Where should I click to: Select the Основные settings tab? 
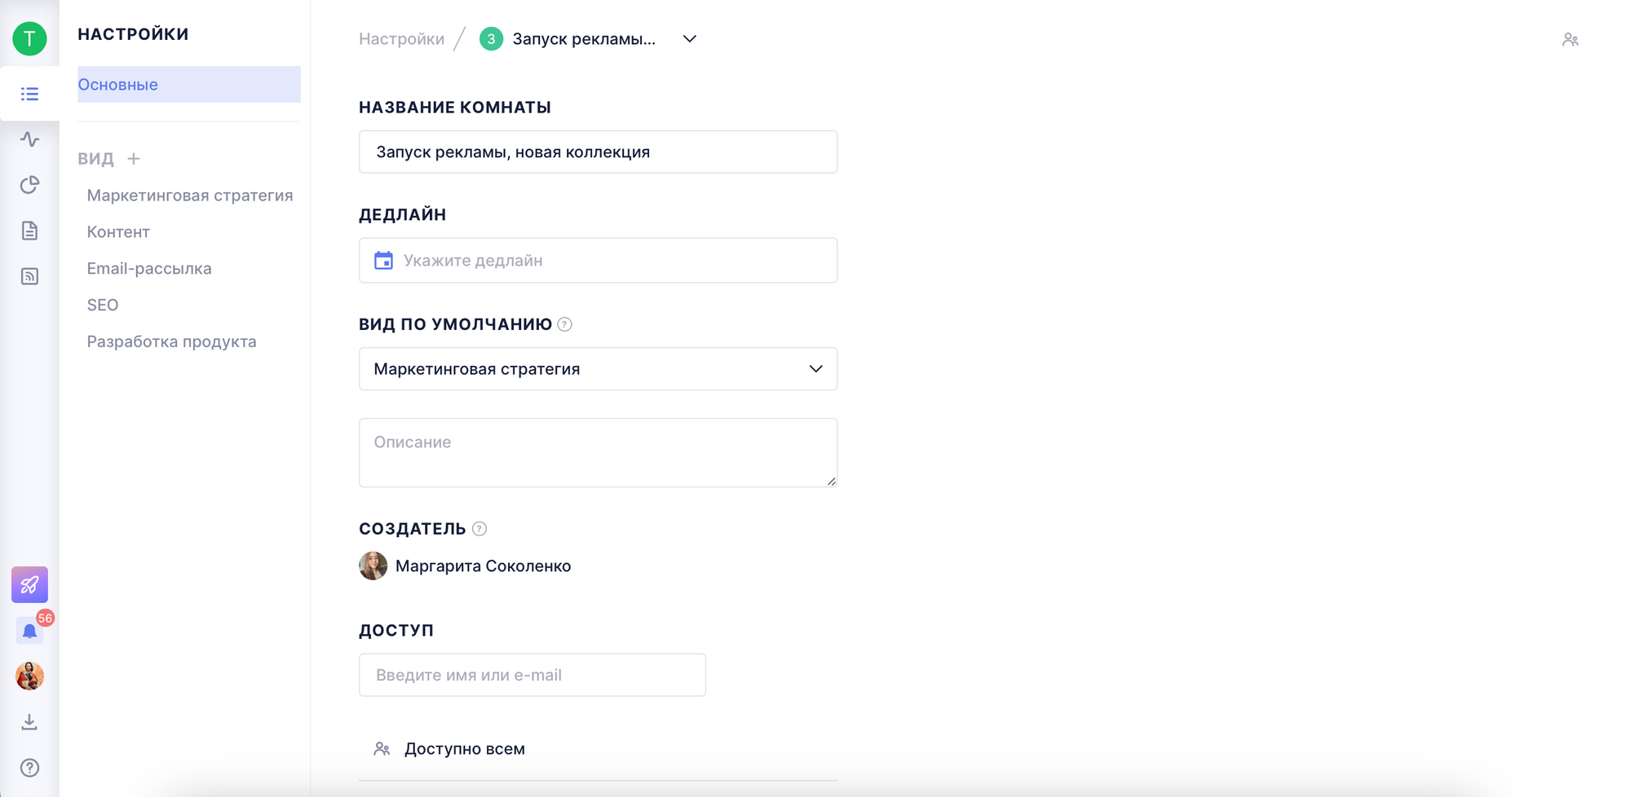point(188,85)
